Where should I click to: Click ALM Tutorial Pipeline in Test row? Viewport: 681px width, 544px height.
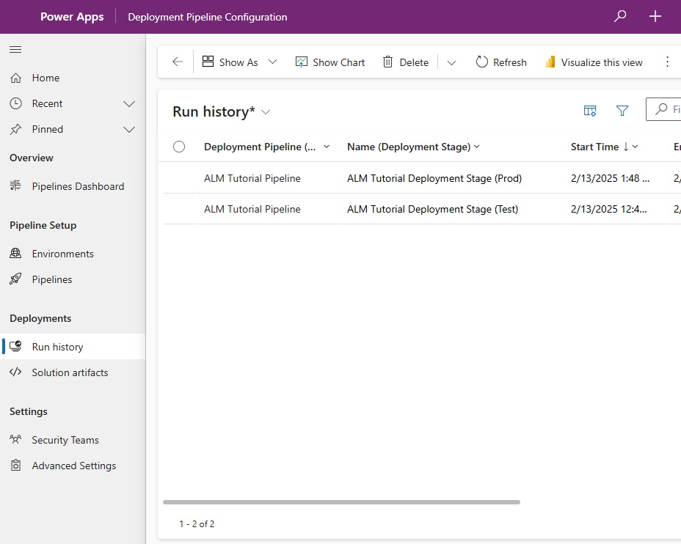252,209
